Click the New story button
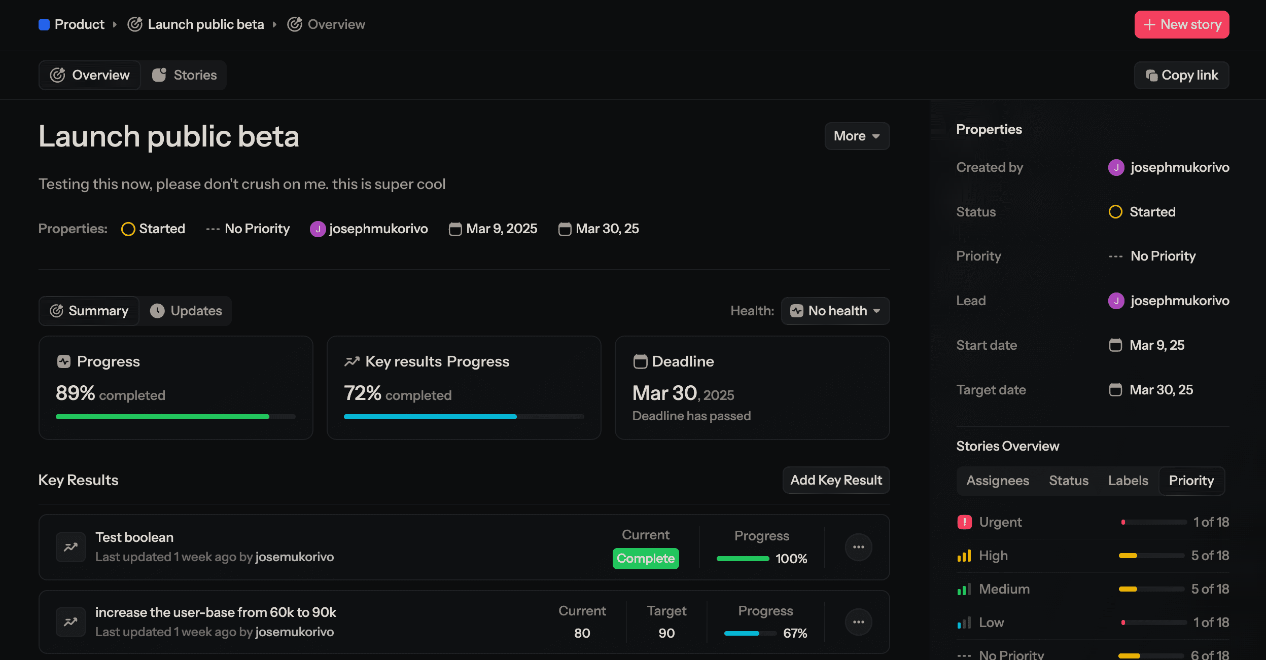 click(1181, 24)
